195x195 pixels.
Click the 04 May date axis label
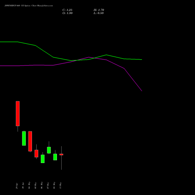29,185
